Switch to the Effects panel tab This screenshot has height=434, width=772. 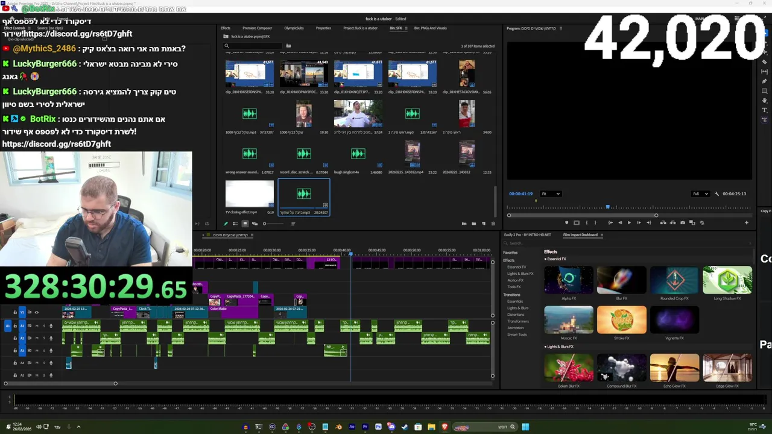point(226,28)
